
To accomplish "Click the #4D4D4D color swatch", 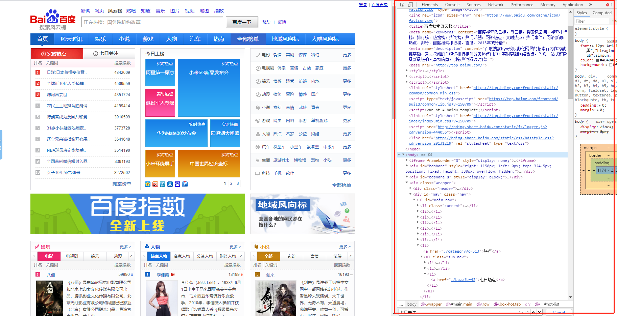I will click(597, 60).
